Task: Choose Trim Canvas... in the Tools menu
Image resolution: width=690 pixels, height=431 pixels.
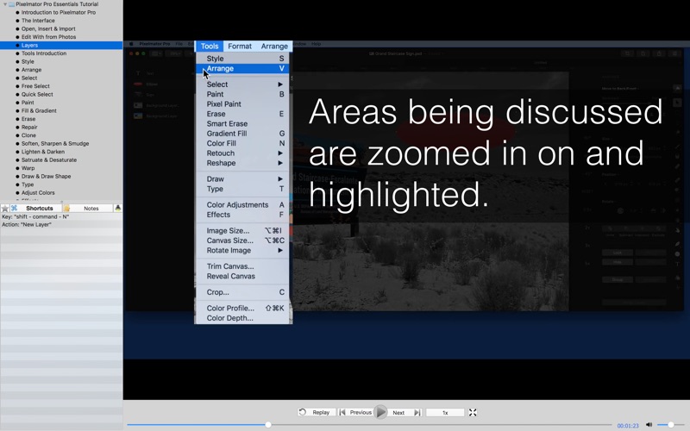Action: point(243,266)
